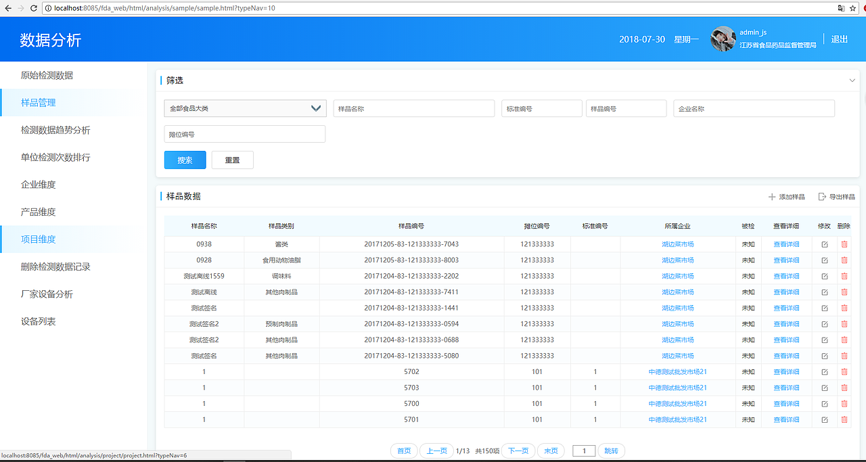Click the 所属企业 column header
The width and height of the screenshot is (866, 462).
(x=678, y=226)
